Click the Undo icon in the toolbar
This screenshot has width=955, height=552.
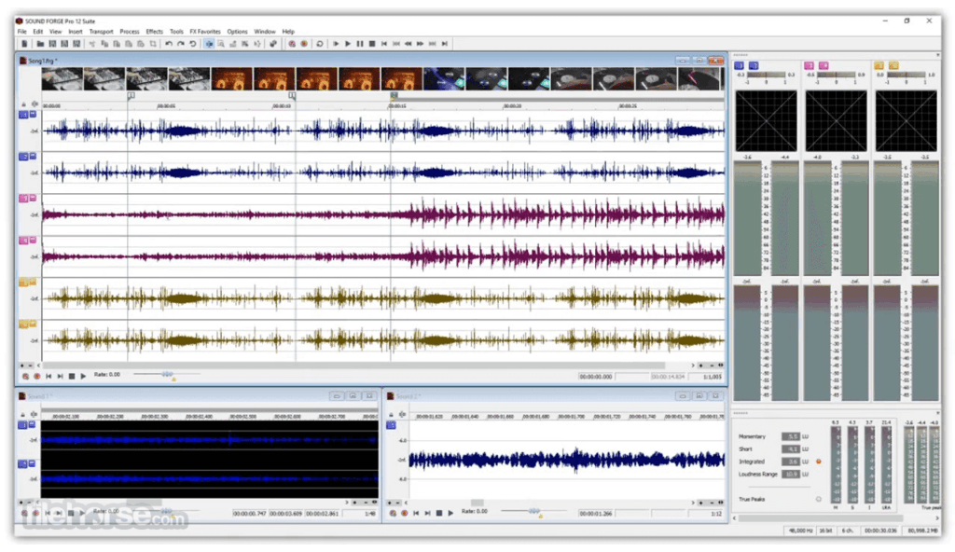[x=169, y=43]
